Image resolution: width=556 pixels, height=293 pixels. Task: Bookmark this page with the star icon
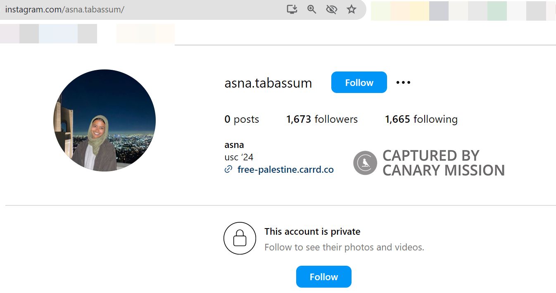352,9
